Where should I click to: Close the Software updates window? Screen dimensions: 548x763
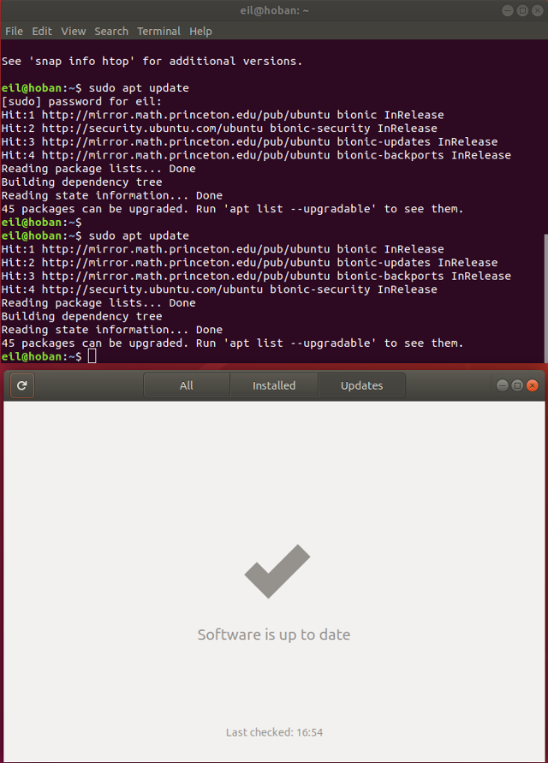pos(533,385)
